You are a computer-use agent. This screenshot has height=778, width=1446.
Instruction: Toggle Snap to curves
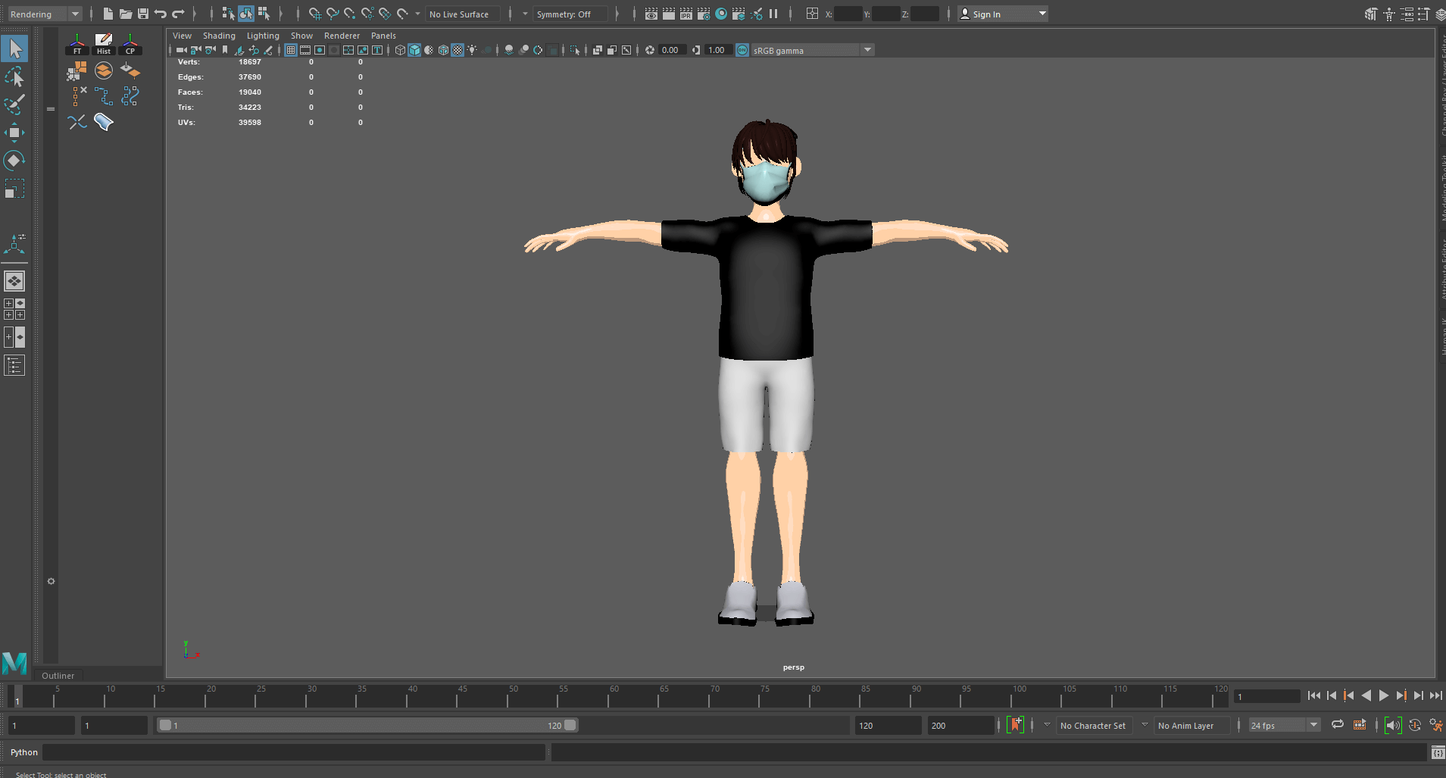pyautogui.click(x=332, y=14)
